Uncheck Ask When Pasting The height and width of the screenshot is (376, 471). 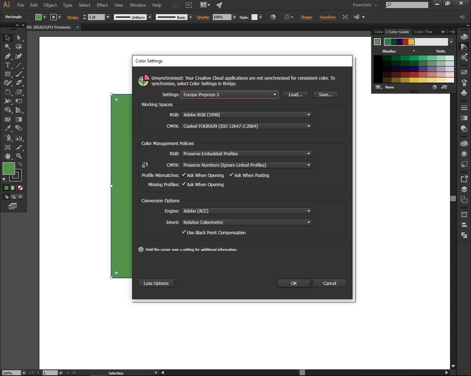pos(231,175)
